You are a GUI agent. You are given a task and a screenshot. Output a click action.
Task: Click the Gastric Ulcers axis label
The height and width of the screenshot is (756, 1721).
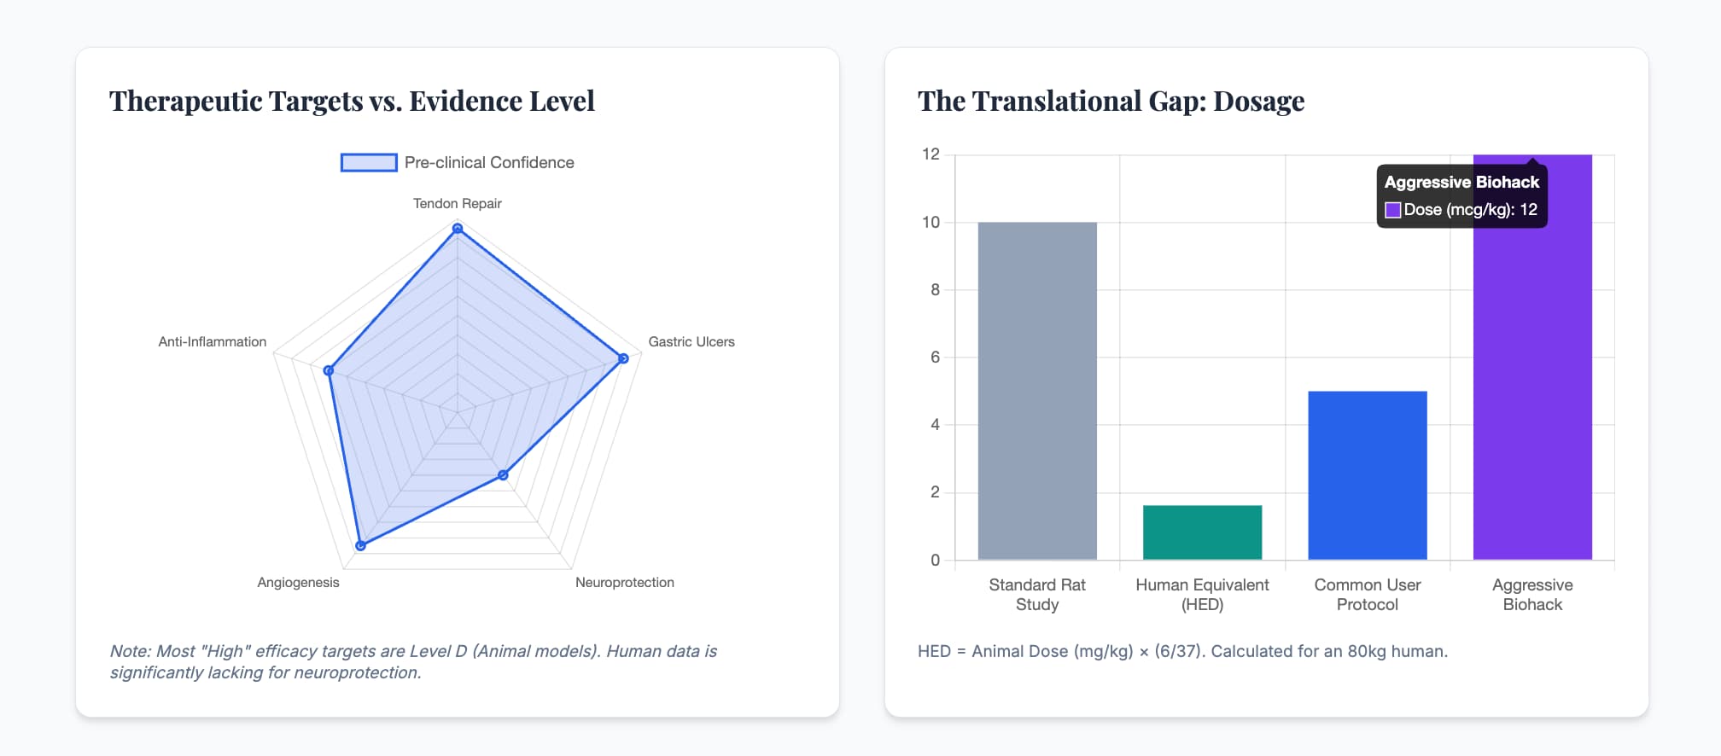click(691, 341)
